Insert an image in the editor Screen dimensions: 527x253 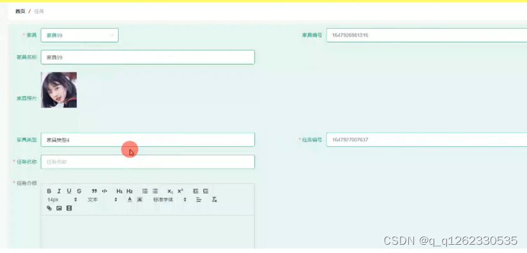pos(59,209)
